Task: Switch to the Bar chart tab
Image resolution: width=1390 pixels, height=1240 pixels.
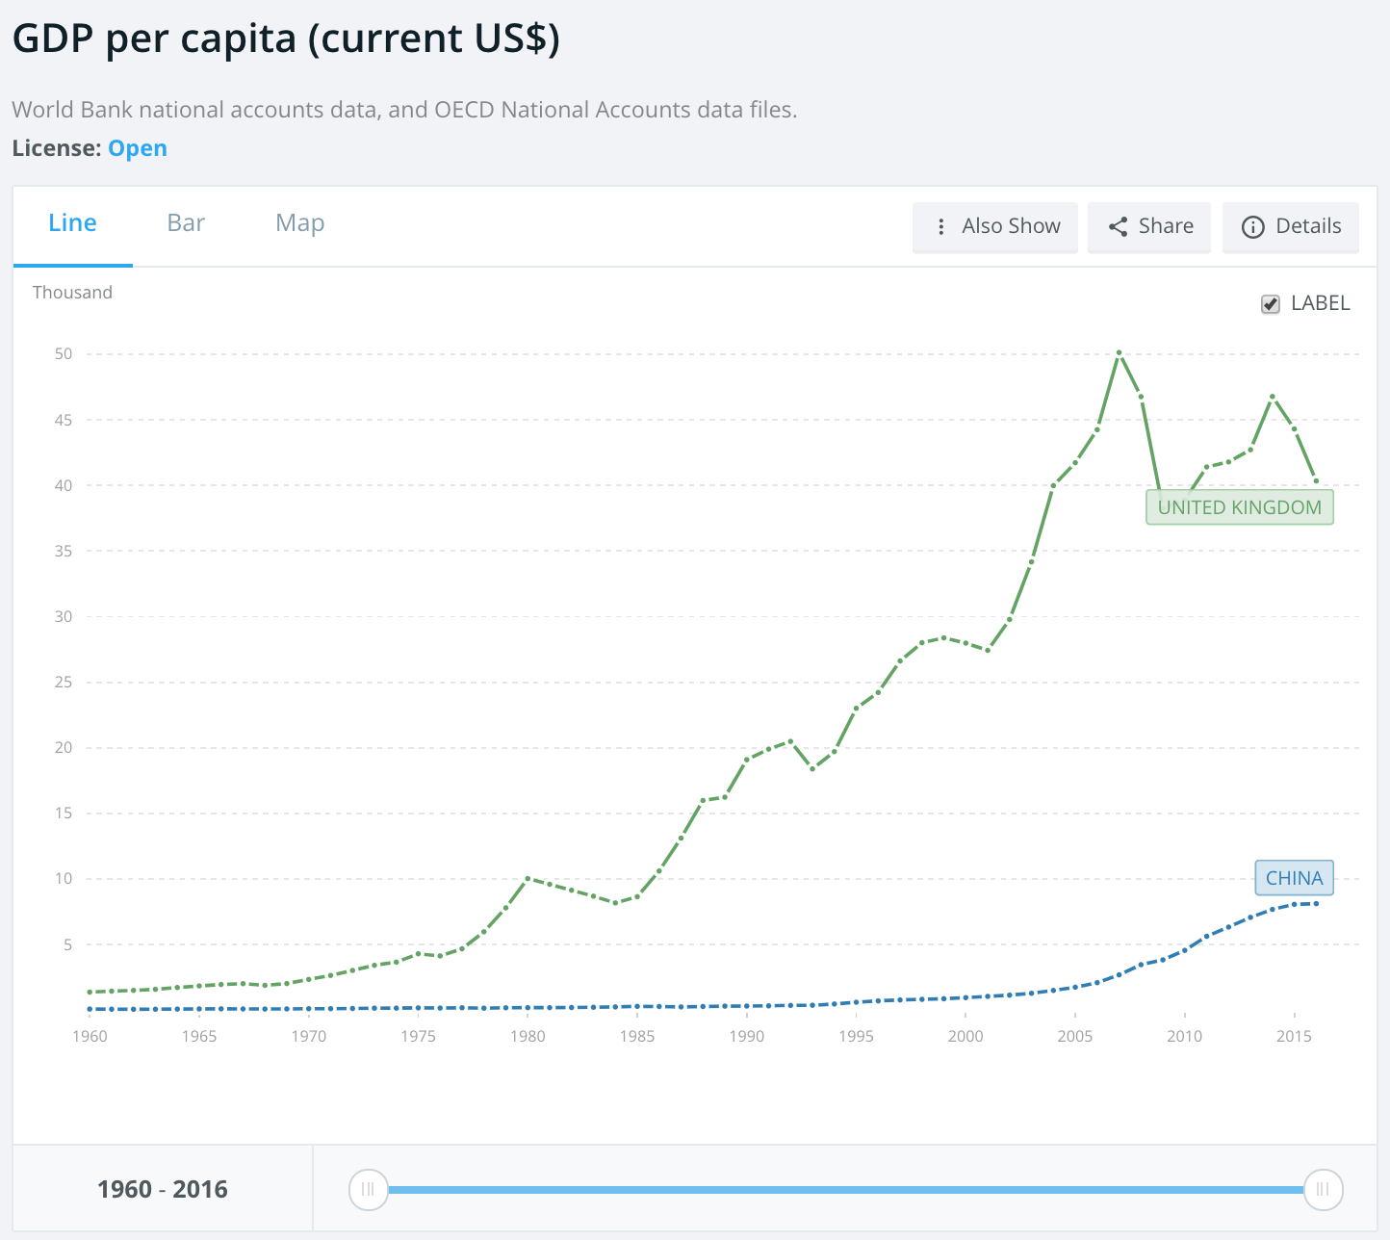Action: click(x=186, y=223)
